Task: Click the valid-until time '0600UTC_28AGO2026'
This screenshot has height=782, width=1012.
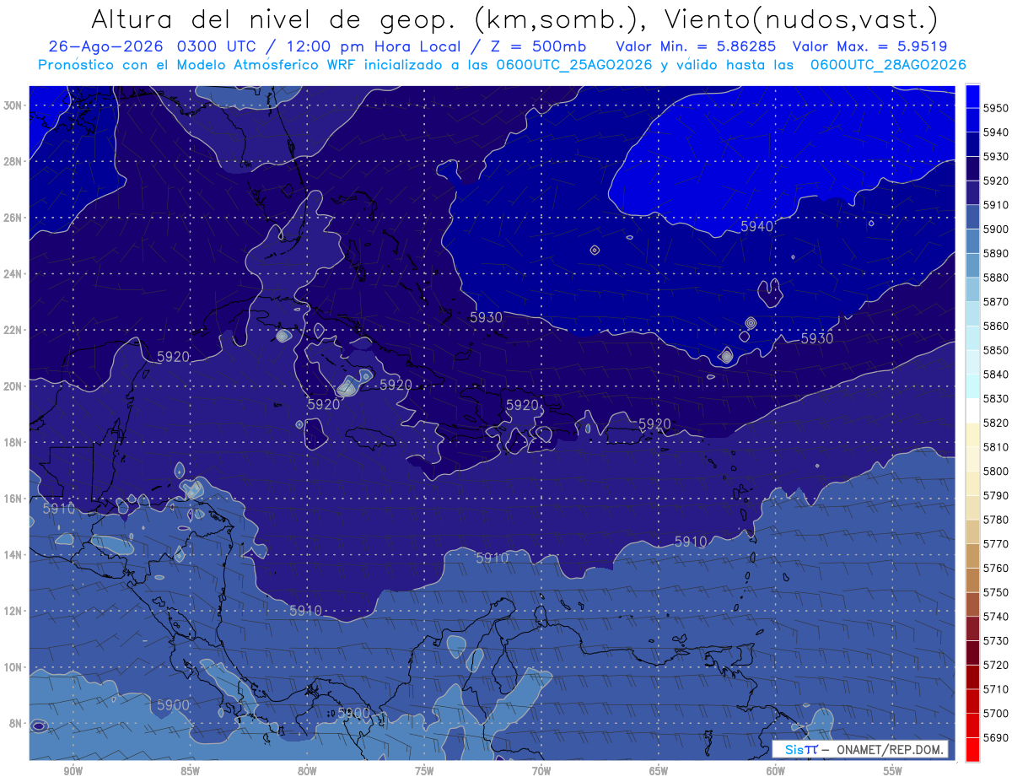Action: [x=888, y=64]
